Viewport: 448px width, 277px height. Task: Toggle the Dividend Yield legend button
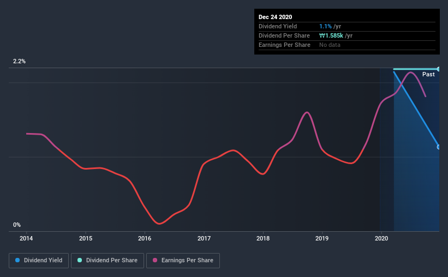point(39,261)
